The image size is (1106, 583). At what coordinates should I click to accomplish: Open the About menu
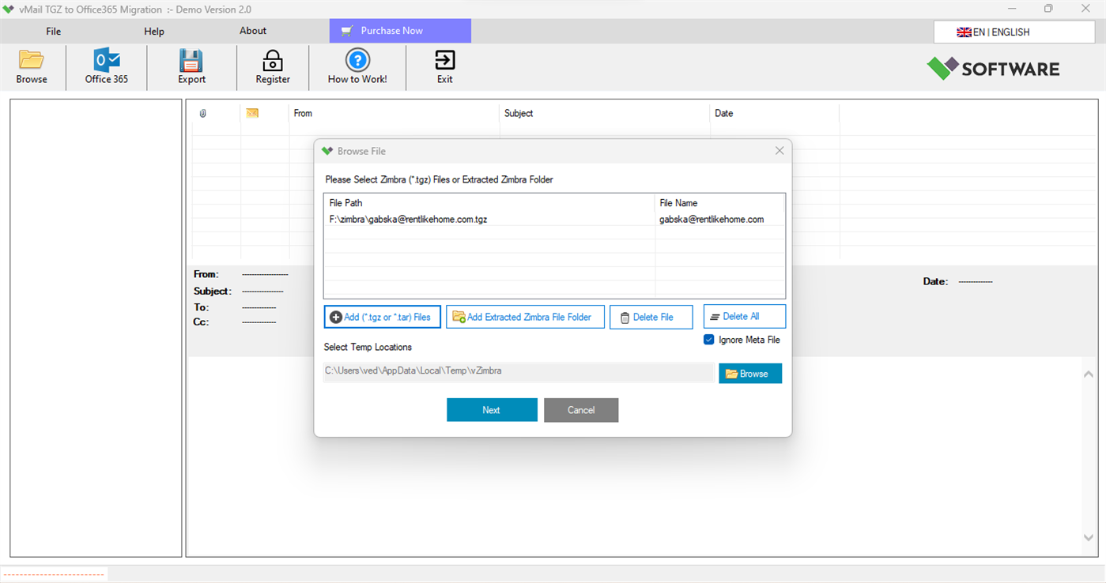[252, 31]
